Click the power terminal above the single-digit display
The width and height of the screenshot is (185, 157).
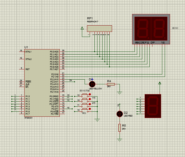[160, 83]
